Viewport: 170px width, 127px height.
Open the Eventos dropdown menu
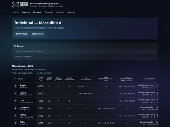point(26,12)
